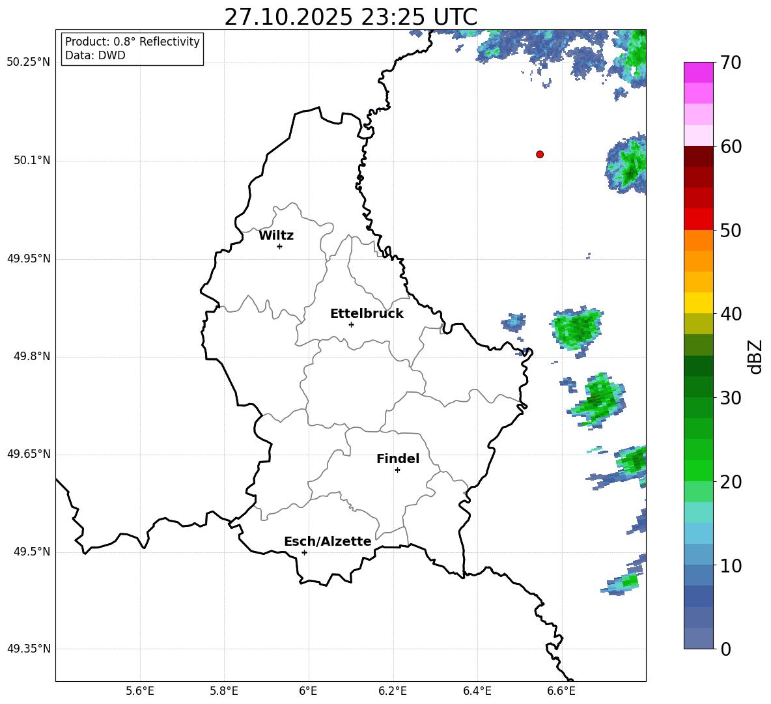This screenshot has height=704, width=771.
Task: Click the red radar site marker dot
Action: point(540,154)
